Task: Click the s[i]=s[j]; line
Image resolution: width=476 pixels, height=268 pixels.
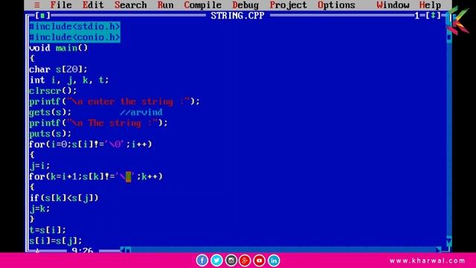Action: 56,240
